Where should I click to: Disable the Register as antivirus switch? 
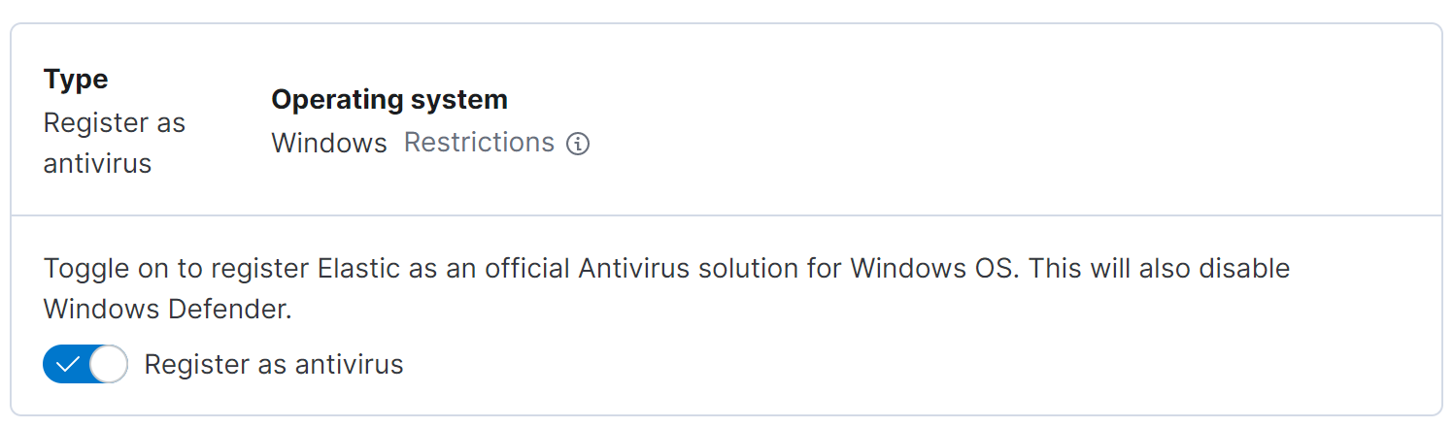point(85,365)
